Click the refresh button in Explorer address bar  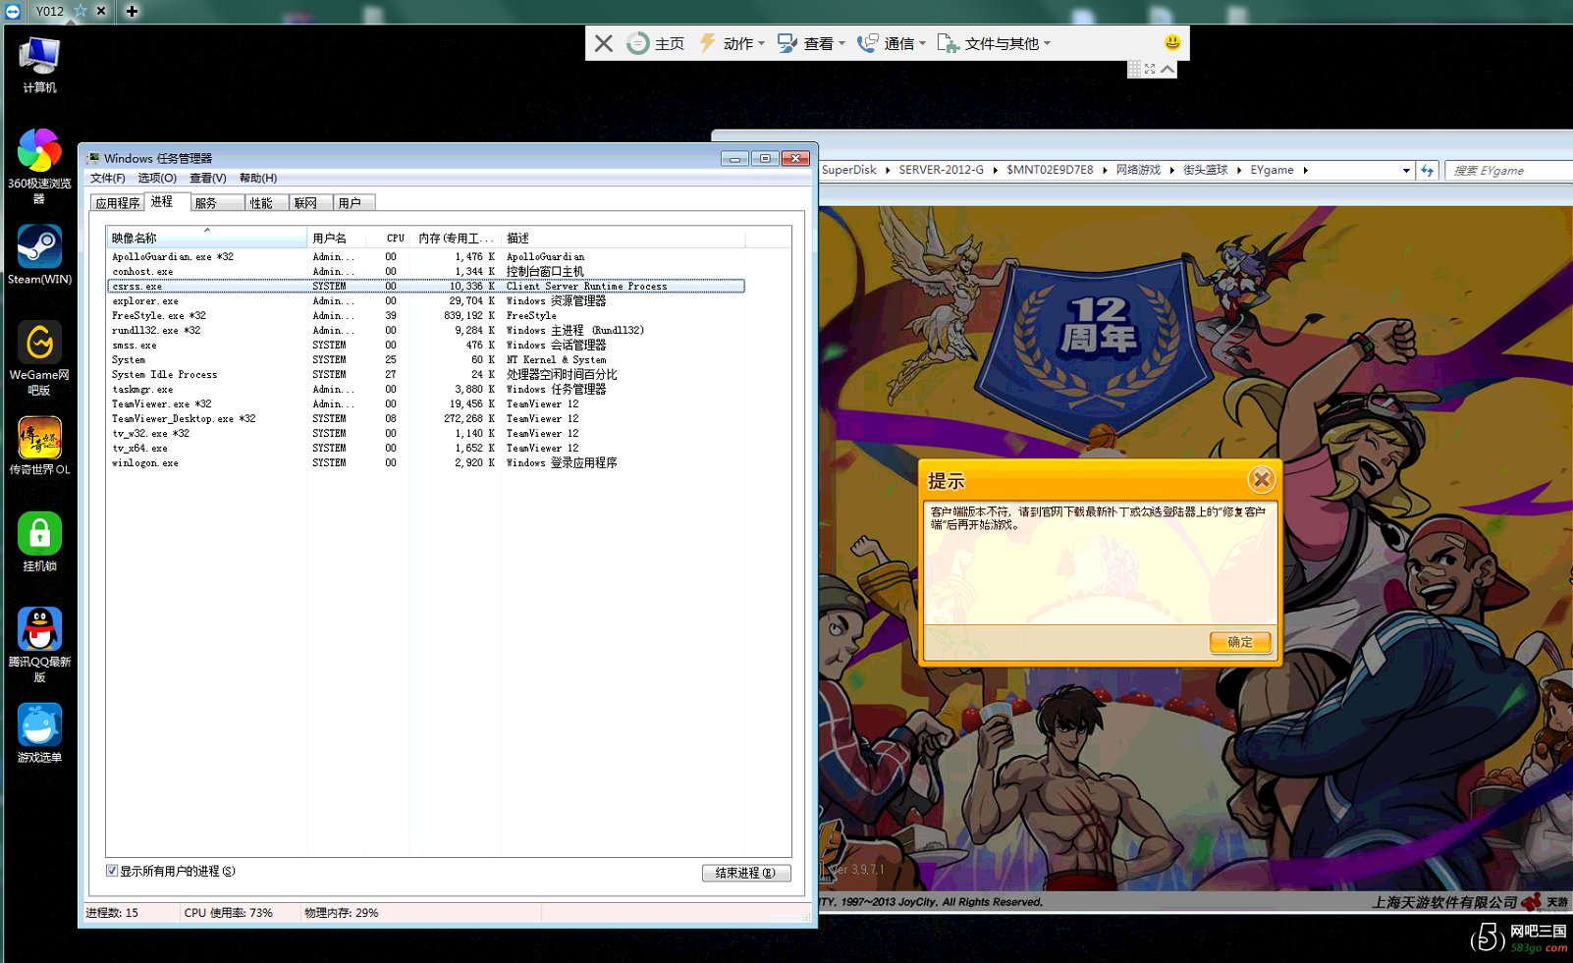coord(1428,170)
